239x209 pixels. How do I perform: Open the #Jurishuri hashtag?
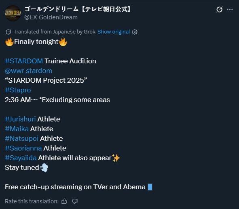tap(20, 119)
